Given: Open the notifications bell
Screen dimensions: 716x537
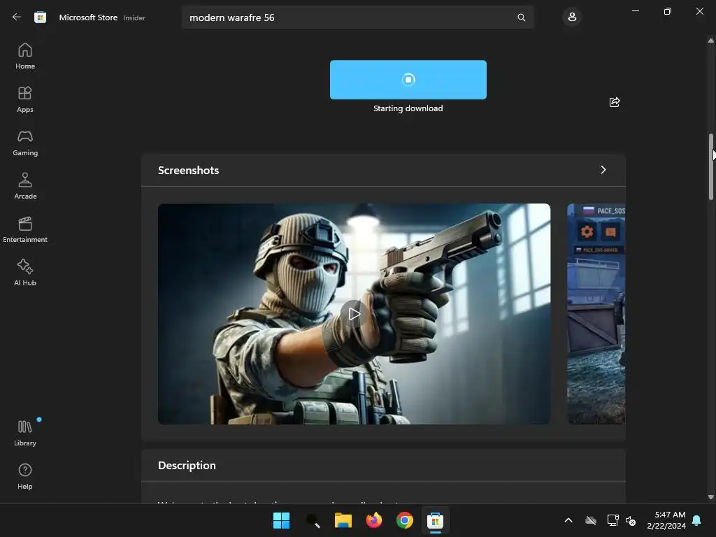Looking at the screenshot, I should coord(697,520).
